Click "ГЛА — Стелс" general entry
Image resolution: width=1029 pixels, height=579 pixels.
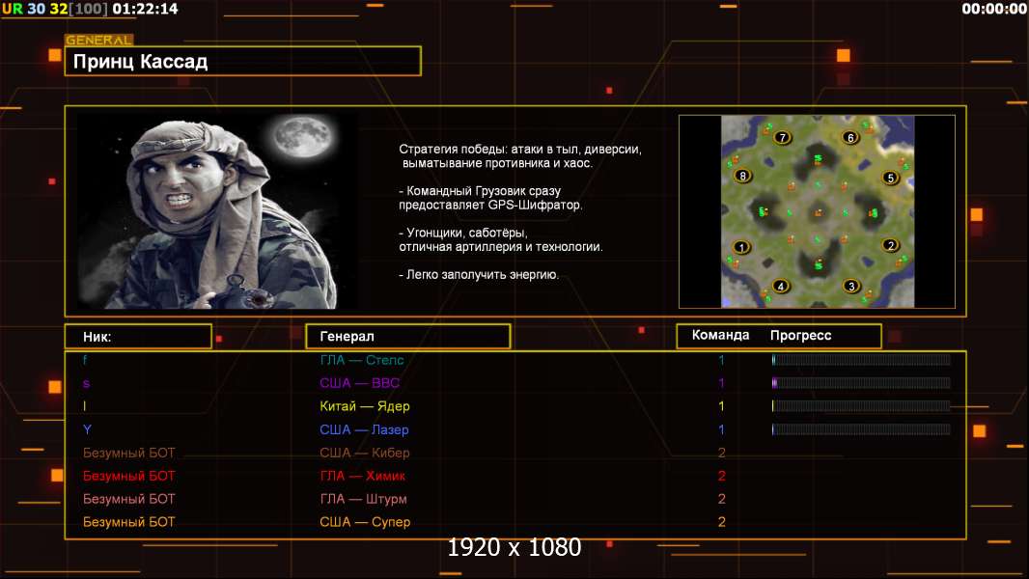pyautogui.click(x=362, y=360)
